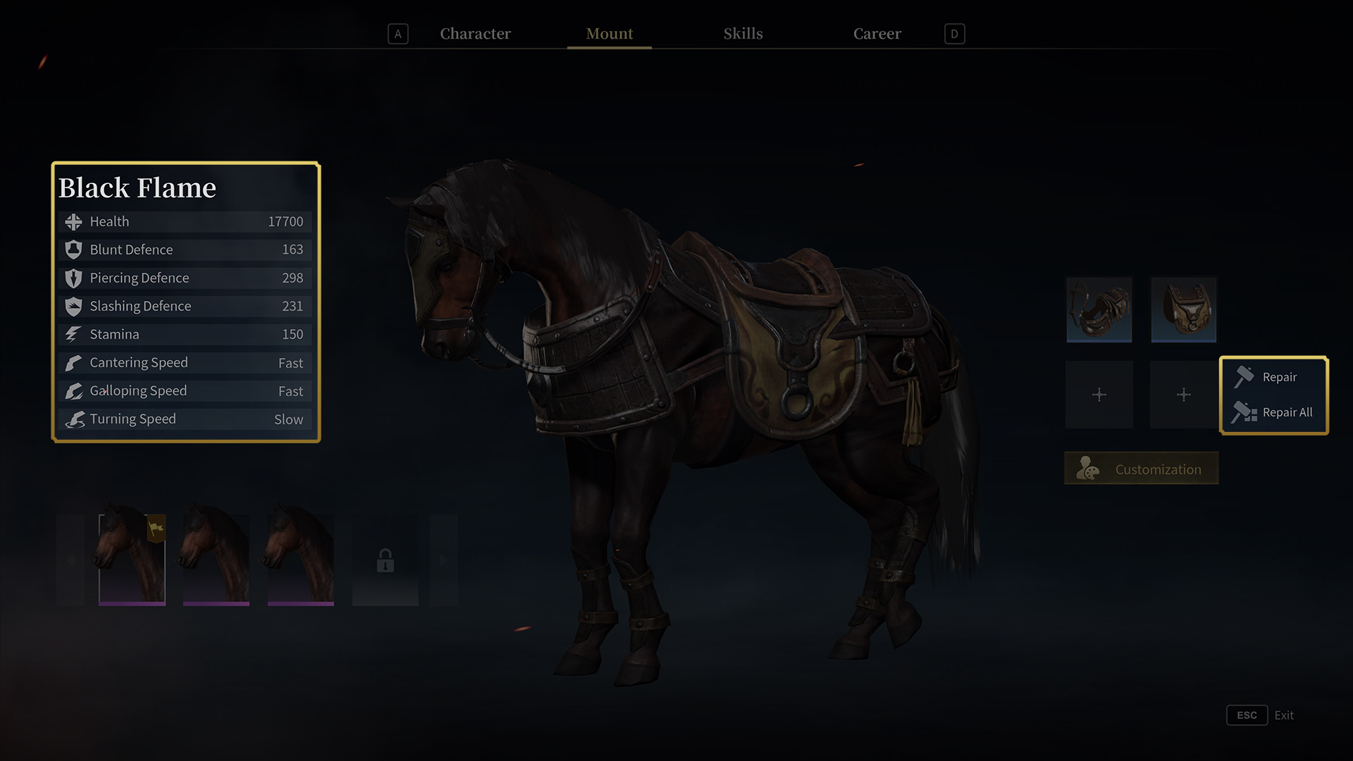The width and height of the screenshot is (1353, 761).
Task: Open the Skills tab
Action: click(743, 34)
